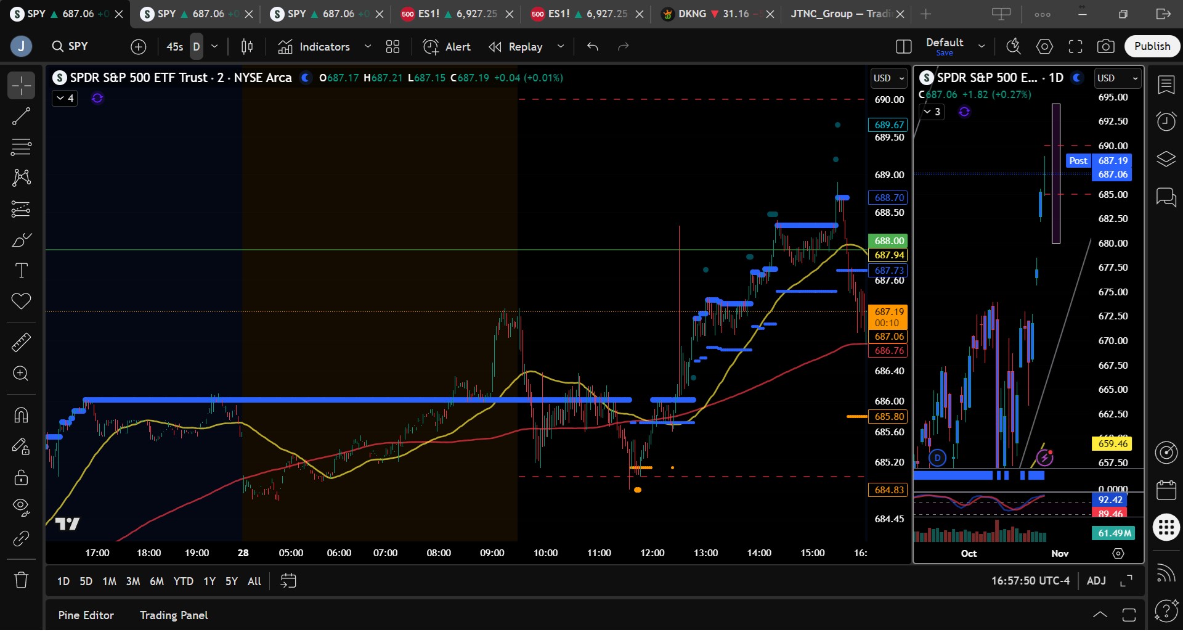Image resolution: width=1183 pixels, height=632 pixels.
Task: Expand the indicators favorites dropdown arrow
Action: (368, 46)
